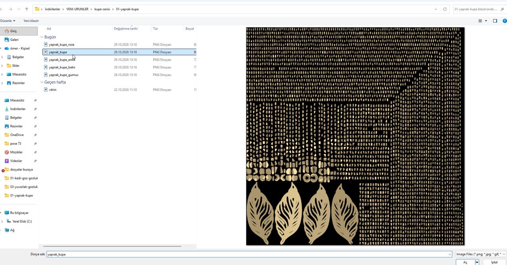Go up one folder level
Image resolution: width=507 pixels, height=265 pixels.
click(x=27, y=9)
